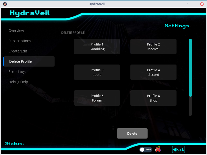Switch to the Create/Edit section
This screenshot has height=155, width=207.
(x=18, y=51)
